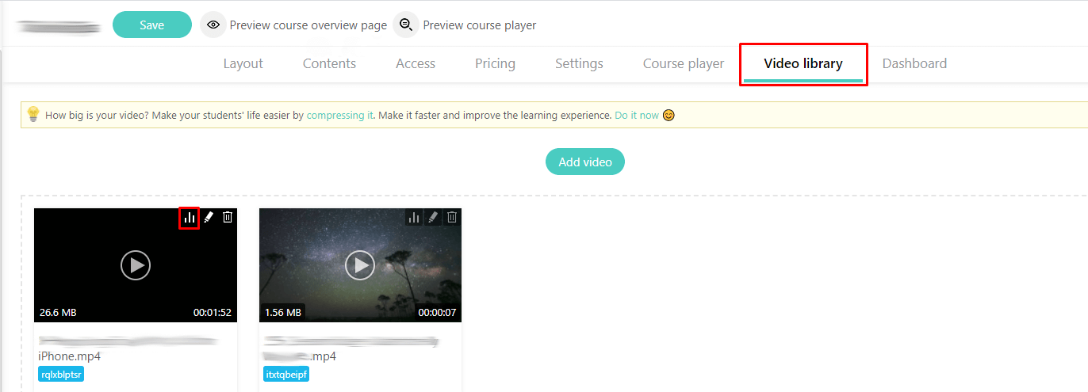Open the Contents tab
This screenshot has width=1088, height=392.
[329, 63]
